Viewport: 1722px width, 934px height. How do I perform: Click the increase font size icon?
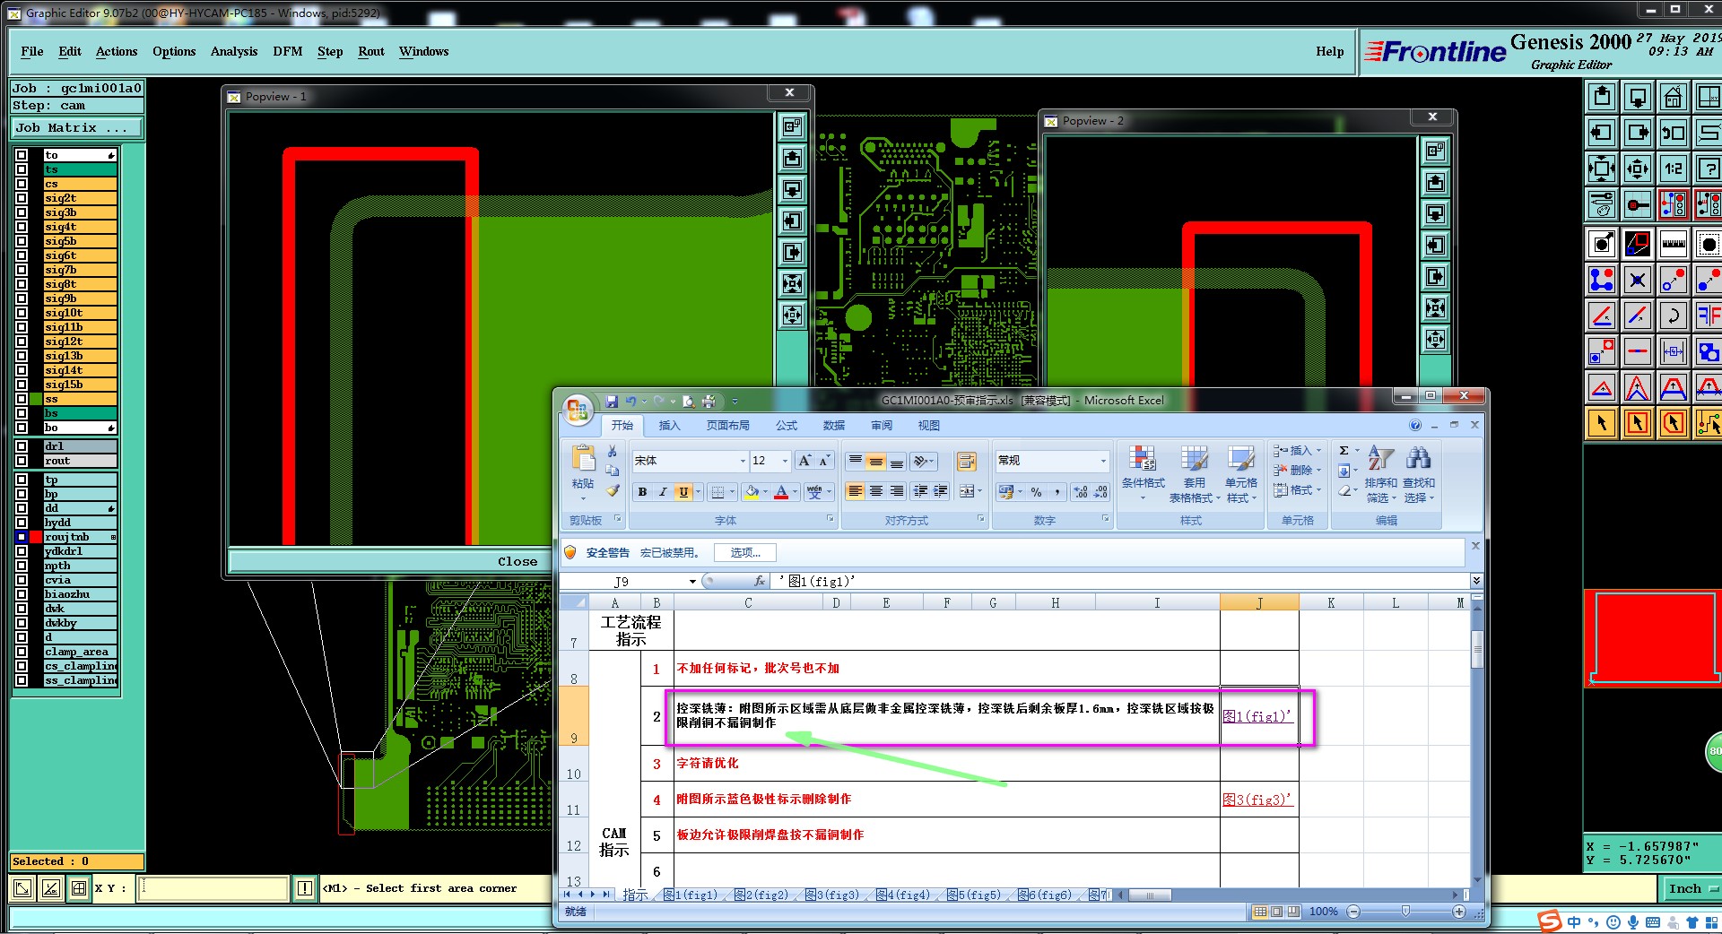pyautogui.click(x=804, y=461)
